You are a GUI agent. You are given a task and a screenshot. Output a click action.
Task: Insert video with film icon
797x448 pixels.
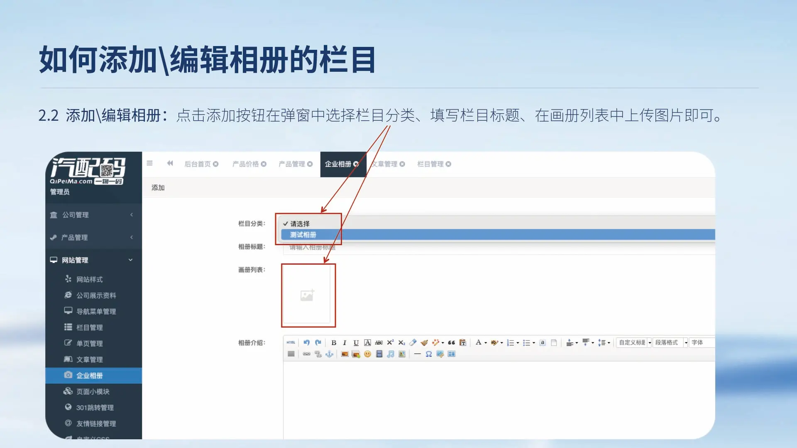point(379,354)
